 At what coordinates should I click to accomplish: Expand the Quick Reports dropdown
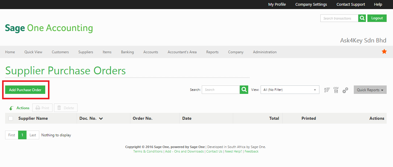[370, 90]
